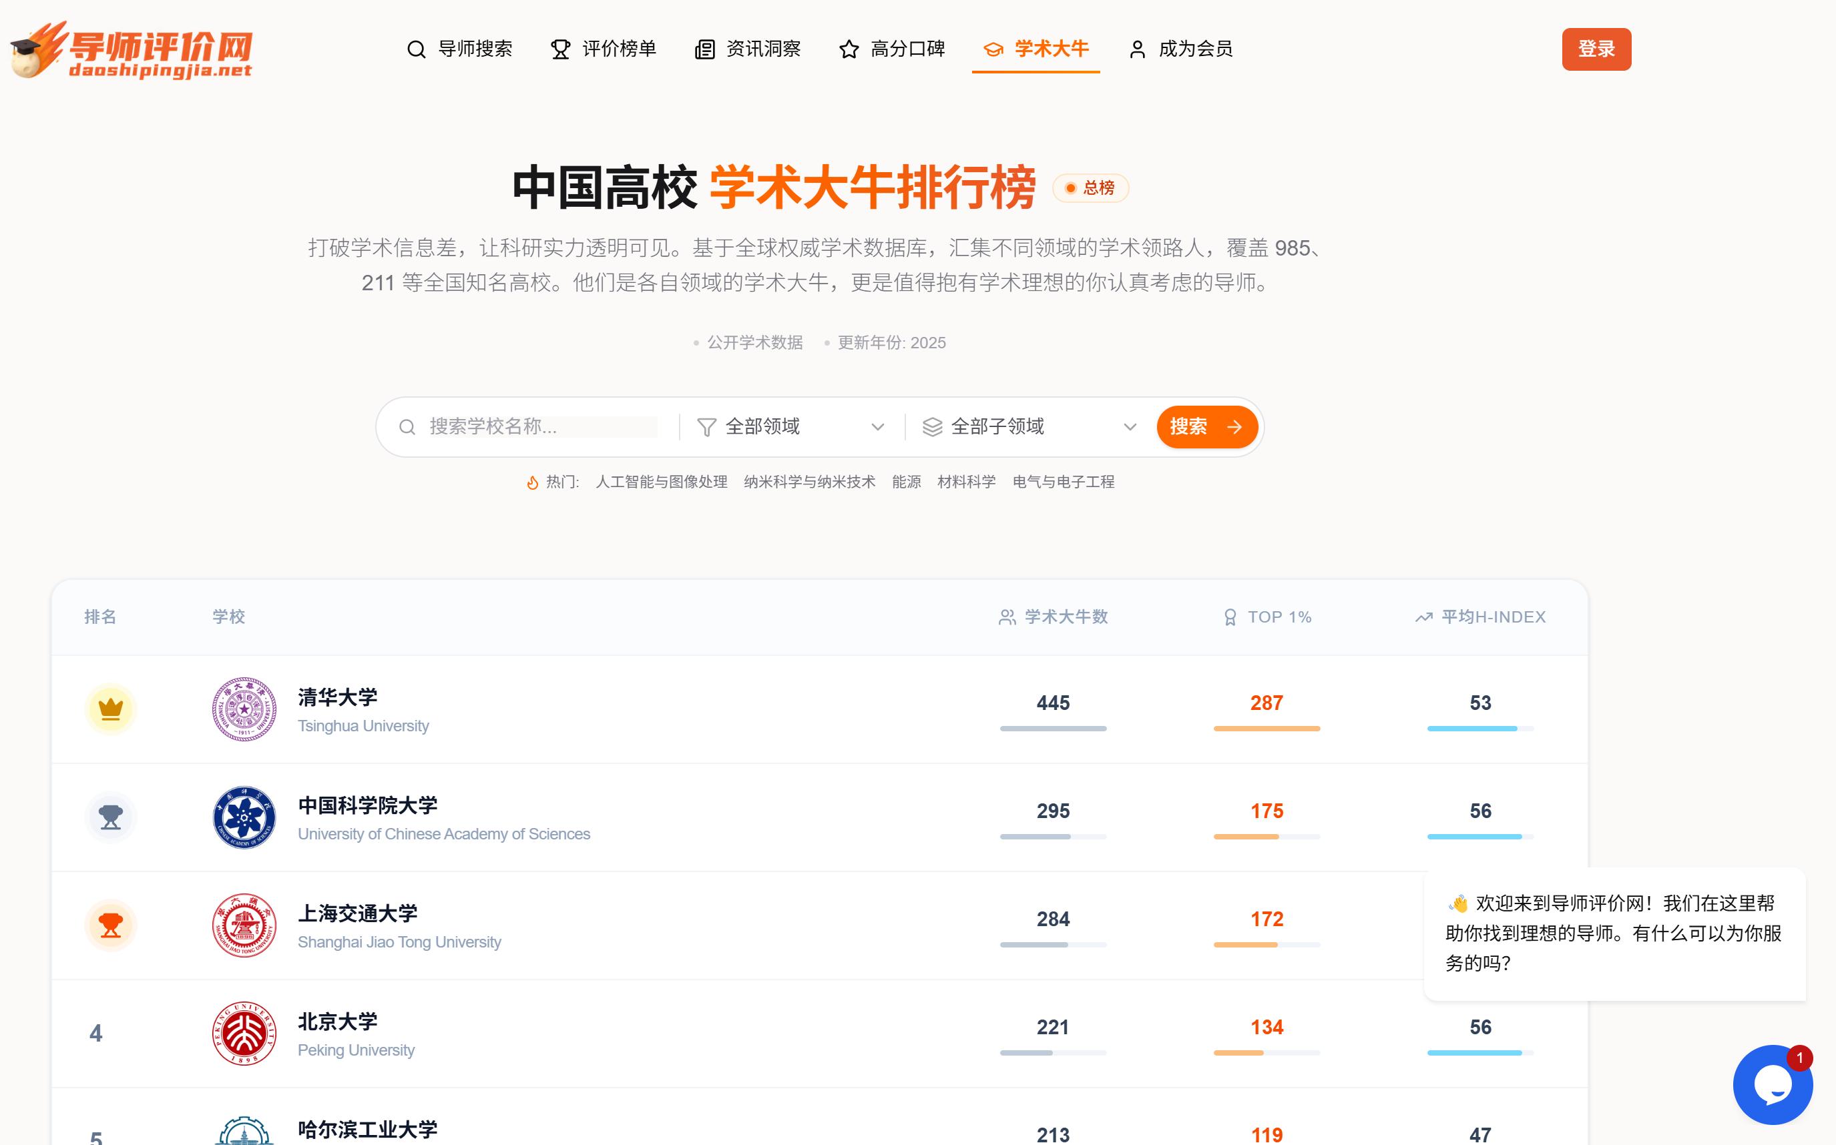The height and width of the screenshot is (1145, 1836).
Task: Click Peking University's 134 TOP 1% value
Action: click(x=1267, y=1028)
